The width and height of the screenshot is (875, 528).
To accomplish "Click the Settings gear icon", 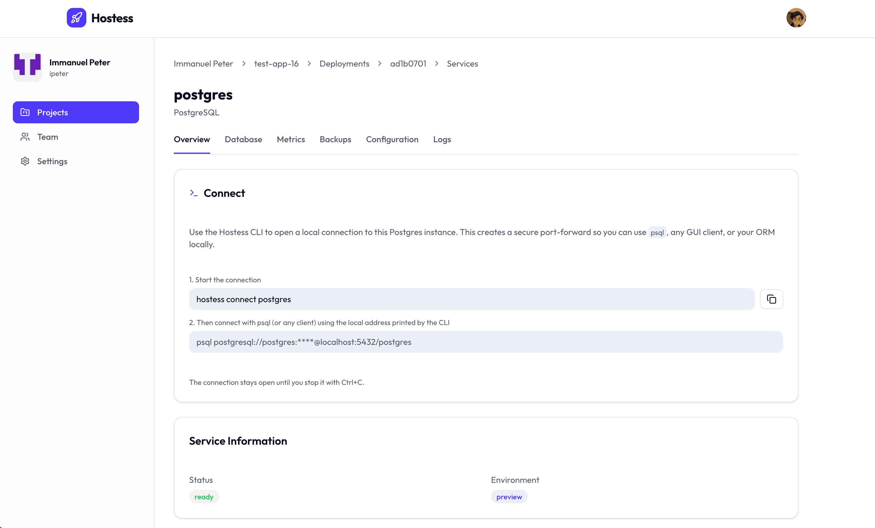I will point(25,161).
